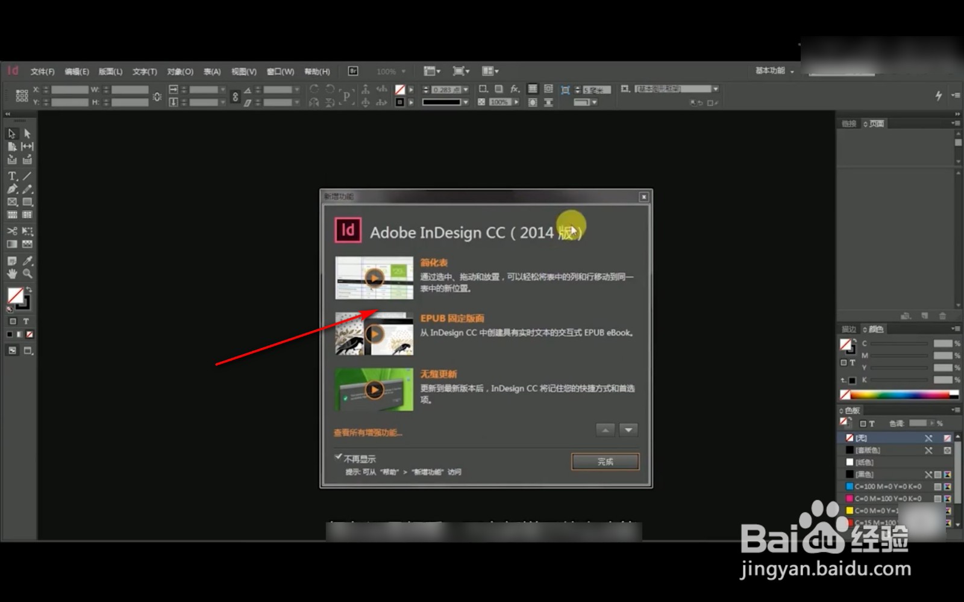Toggle formatting affects text (T) in toolbox
The width and height of the screenshot is (964, 602).
(26, 321)
